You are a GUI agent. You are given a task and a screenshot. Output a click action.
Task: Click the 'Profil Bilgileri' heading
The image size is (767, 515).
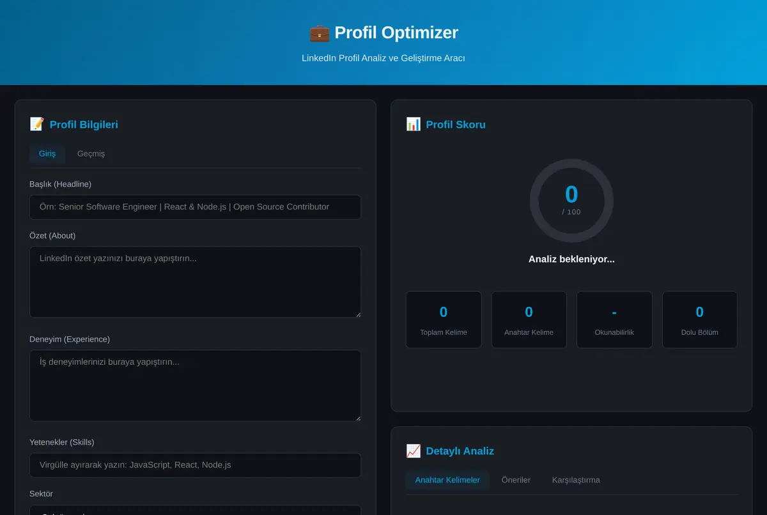84,125
